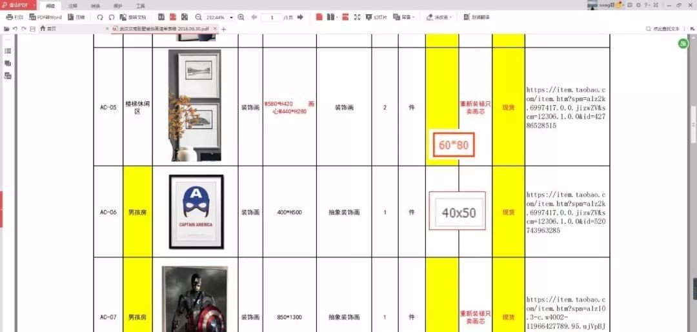
Task: Click the AC-06 cell
Action: click(x=108, y=212)
